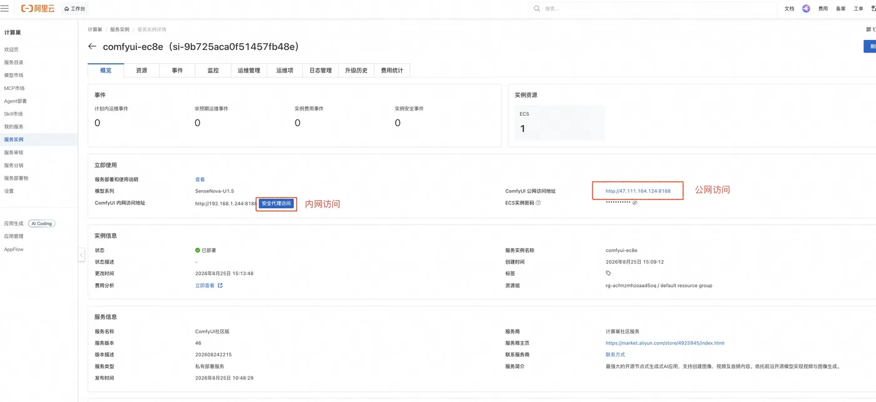Screen dimensions: 876x402
Task: Open the 升级历史 tab
Action: [x=356, y=71]
